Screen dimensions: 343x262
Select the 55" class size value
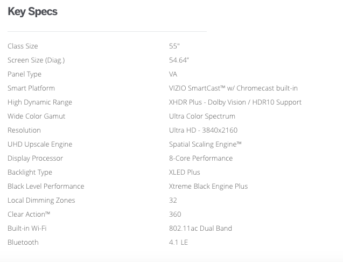pos(174,46)
